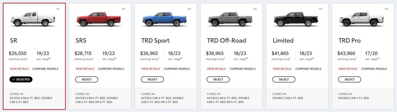Select the TRD Off-Road model
This screenshot has height=112, width=397.
(x=218, y=79)
